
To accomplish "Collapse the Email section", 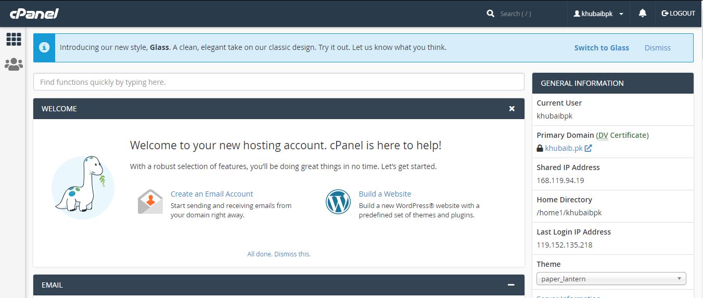I will (511, 285).
